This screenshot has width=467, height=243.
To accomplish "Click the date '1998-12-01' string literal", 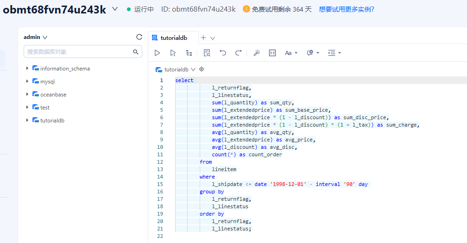I will point(288,184).
